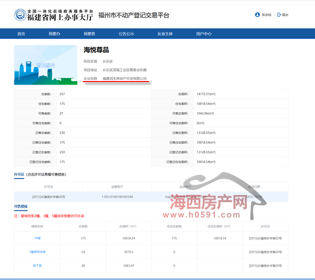Click the company name 福建润禾房地产开发有限公司

(x=125, y=78)
